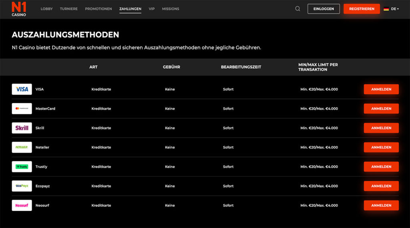The width and height of the screenshot is (410, 228).
Task: Click Sofort in the Trustly row
Action: click(228, 167)
